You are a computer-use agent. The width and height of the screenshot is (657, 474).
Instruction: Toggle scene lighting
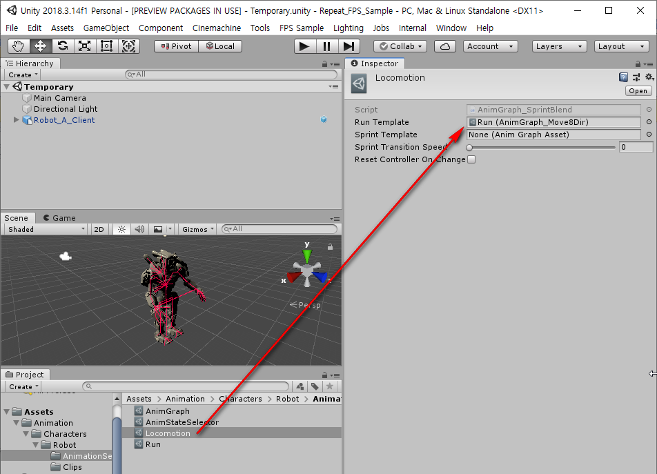[121, 229]
